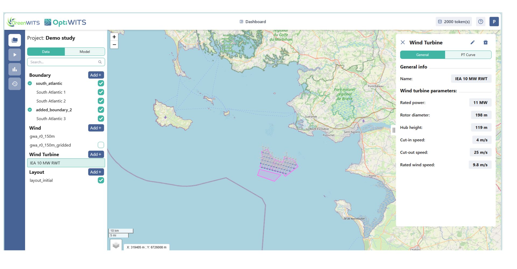The width and height of the screenshot is (517, 269).
Task: Click the tokens database icon
Action: [x=440, y=22]
